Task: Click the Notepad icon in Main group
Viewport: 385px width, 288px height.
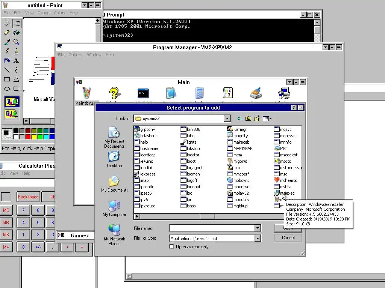Action: point(171,93)
